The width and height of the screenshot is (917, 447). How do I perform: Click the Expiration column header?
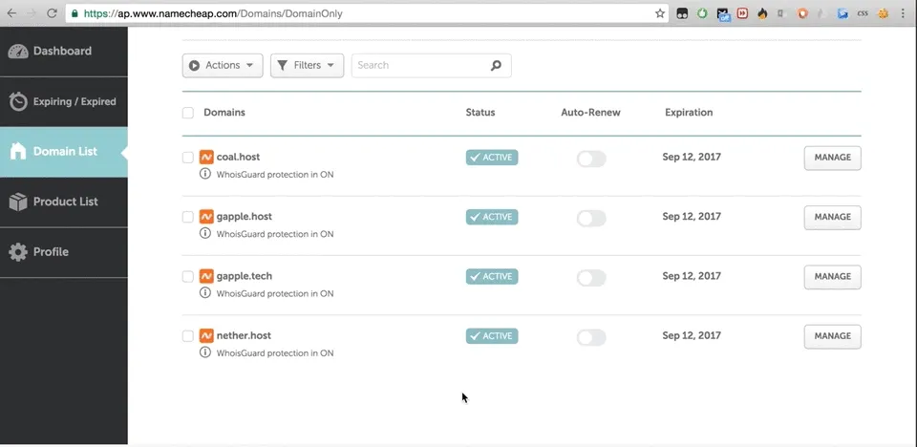click(x=689, y=113)
